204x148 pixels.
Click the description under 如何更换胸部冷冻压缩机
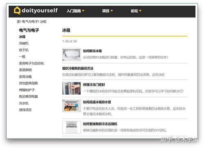pyautogui.click(x=125, y=130)
